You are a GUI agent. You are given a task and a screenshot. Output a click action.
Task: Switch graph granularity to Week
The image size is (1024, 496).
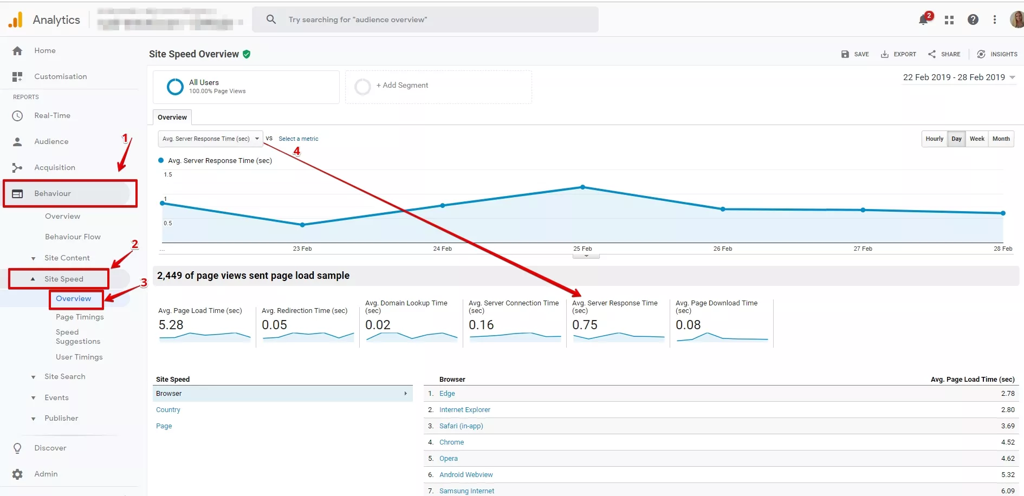(x=977, y=139)
